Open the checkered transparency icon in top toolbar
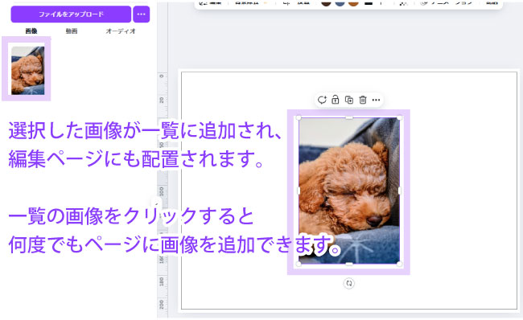 click(x=403, y=3)
